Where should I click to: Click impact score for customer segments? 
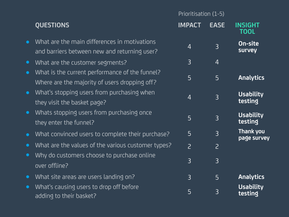(x=189, y=63)
